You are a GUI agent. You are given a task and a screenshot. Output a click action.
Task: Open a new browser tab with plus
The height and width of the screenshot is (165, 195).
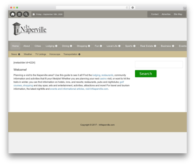pos(185,9)
